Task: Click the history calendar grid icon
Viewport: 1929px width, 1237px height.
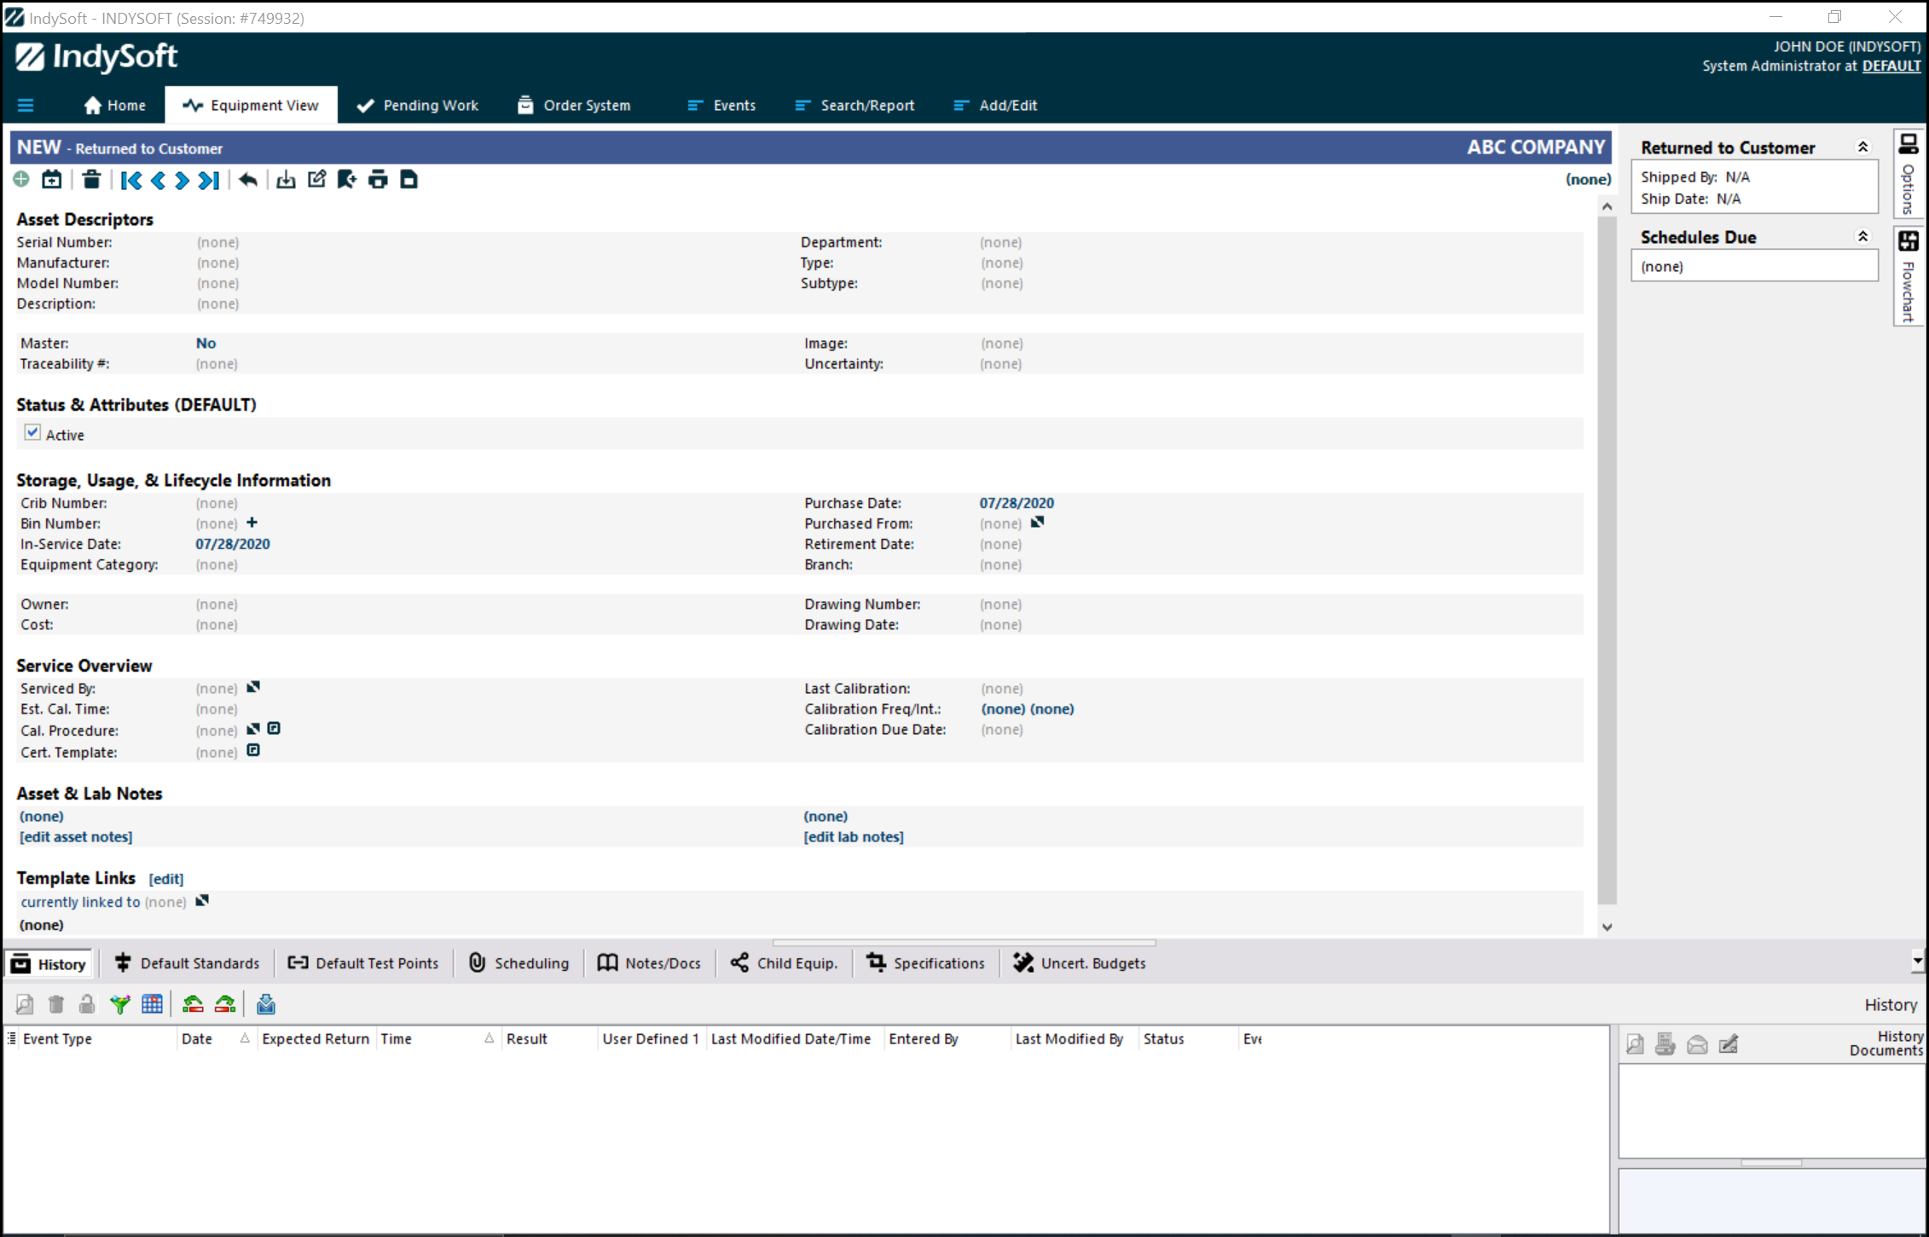Action: [152, 1005]
